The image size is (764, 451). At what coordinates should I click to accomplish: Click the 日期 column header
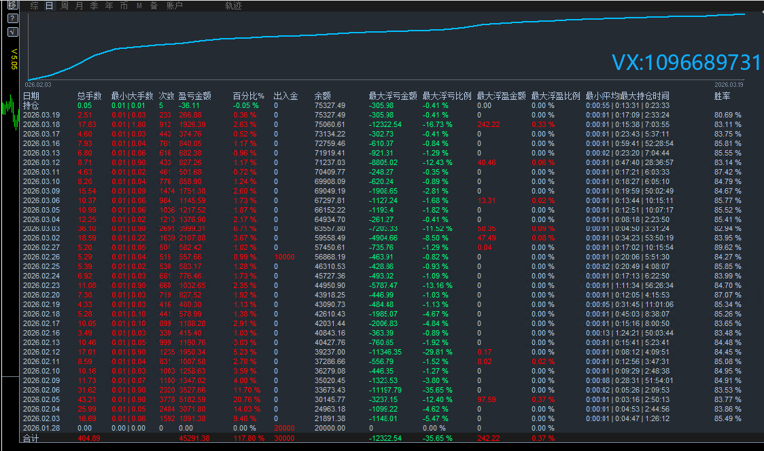(x=31, y=96)
